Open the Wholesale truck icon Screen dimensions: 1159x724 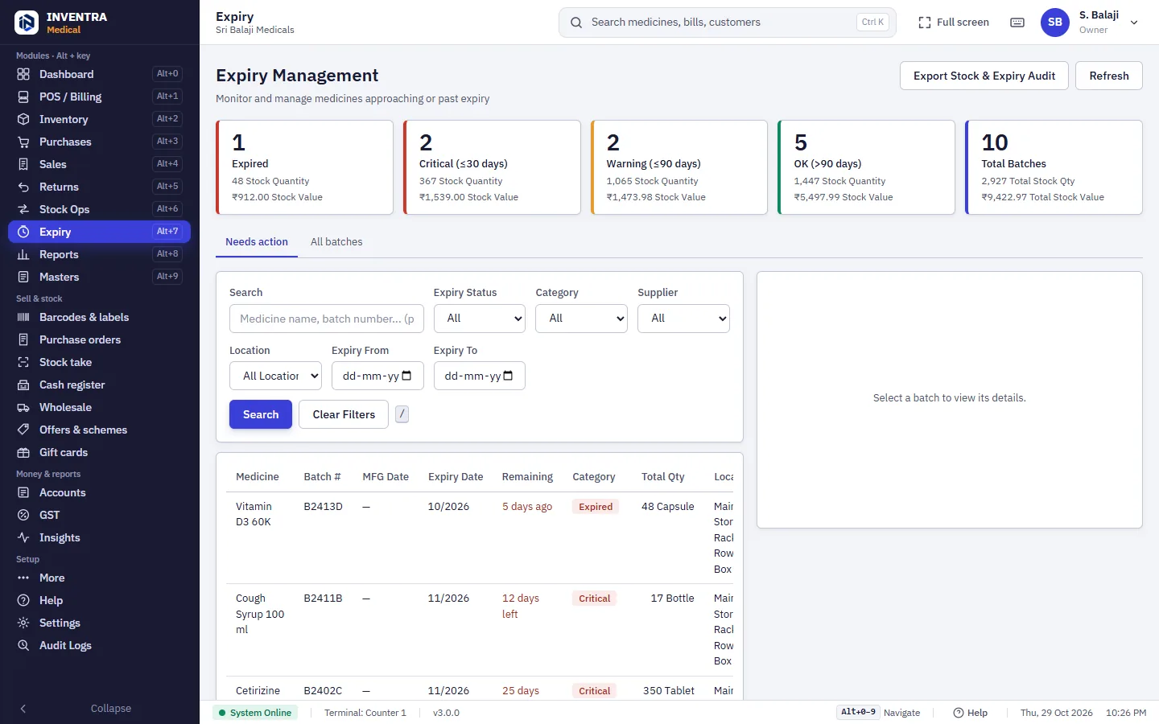23,407
